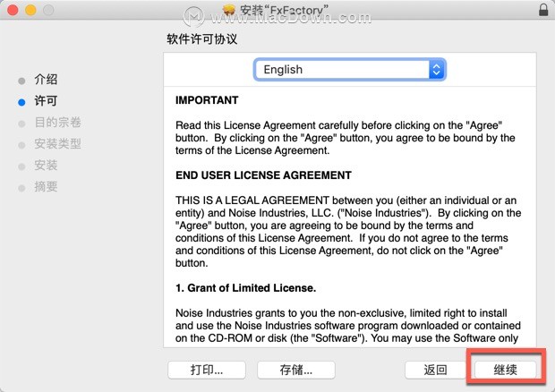Click the paragraph starting 'THIS IS A LEGAL AGREEMENT'

click(348, 232)
